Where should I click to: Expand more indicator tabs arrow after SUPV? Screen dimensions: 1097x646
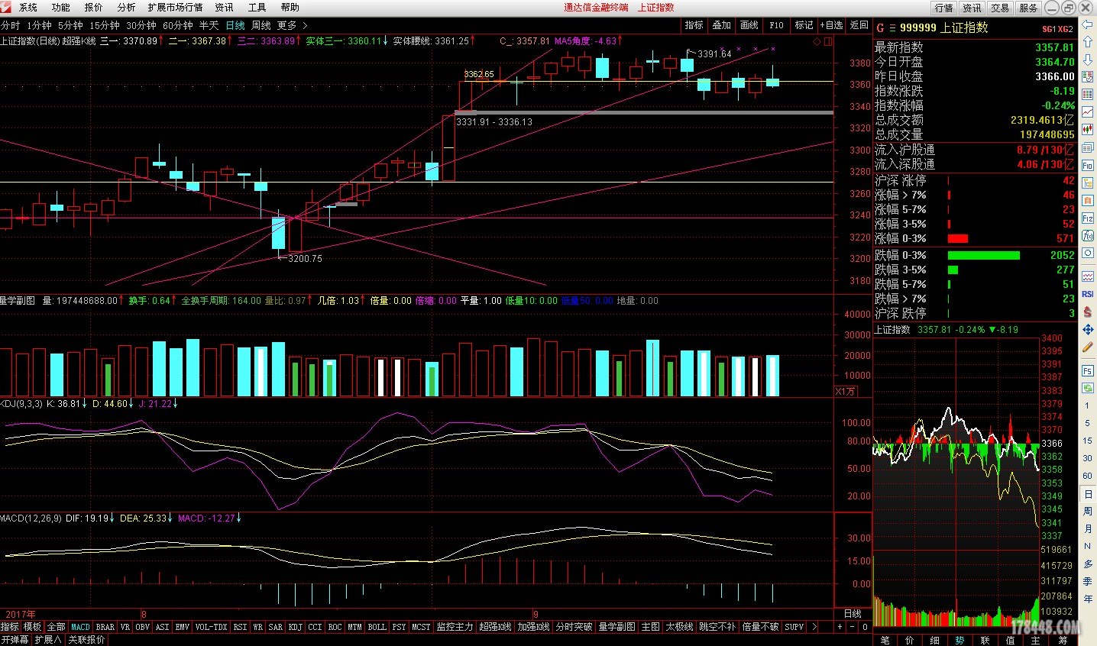[814, 627]
